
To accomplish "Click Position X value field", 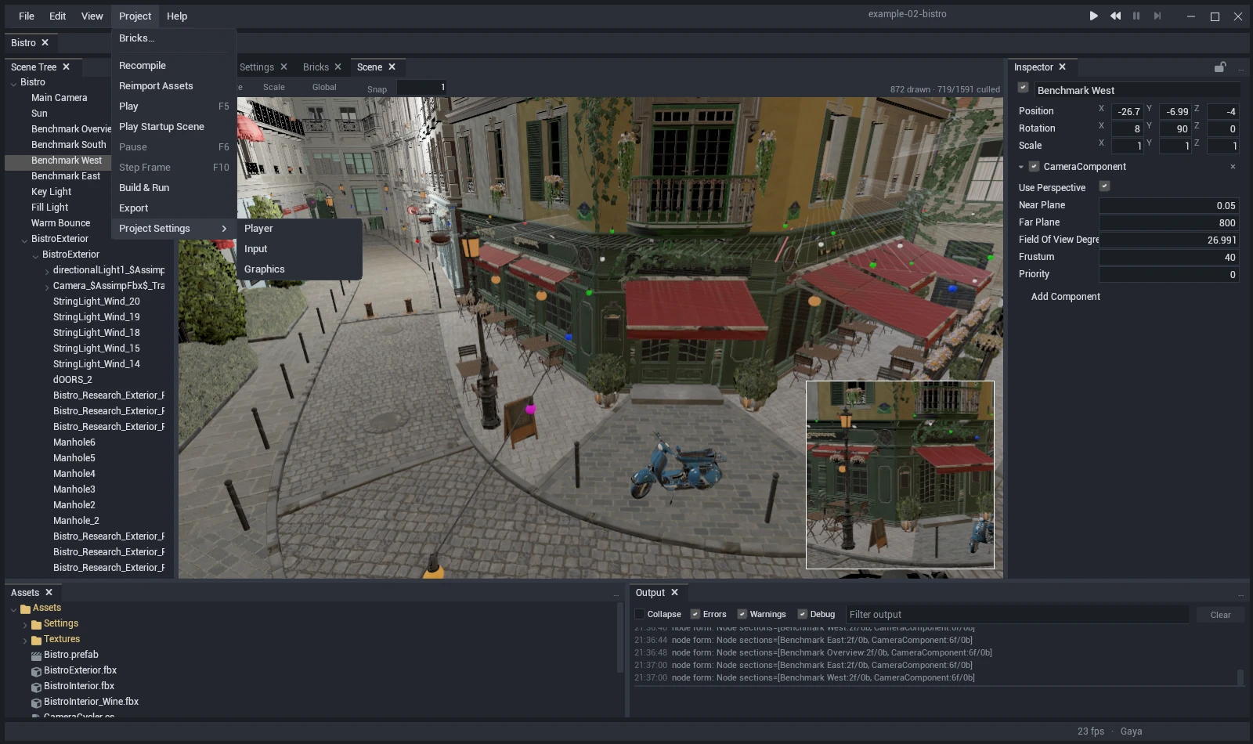I will 1127,112.
